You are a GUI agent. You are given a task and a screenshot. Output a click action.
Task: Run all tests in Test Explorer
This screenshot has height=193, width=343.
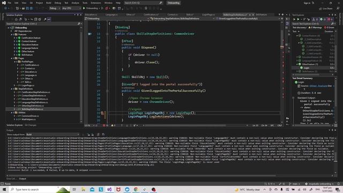(294, 19)
